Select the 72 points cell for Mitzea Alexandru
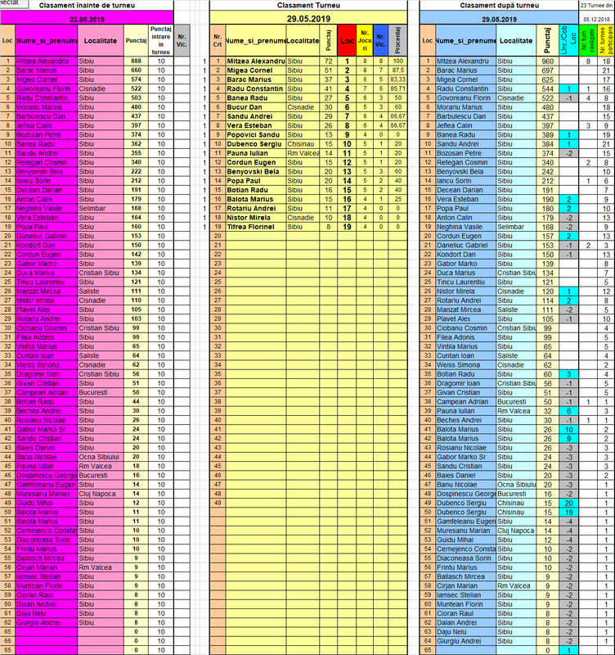 pos(329,61)
